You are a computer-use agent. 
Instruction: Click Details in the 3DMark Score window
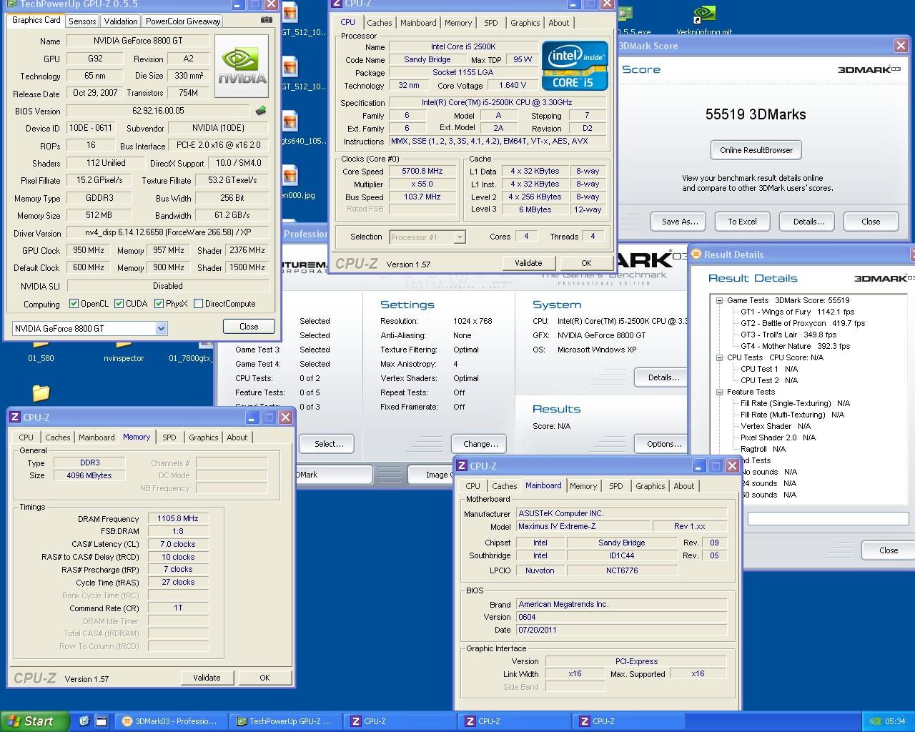pos(808,222)
